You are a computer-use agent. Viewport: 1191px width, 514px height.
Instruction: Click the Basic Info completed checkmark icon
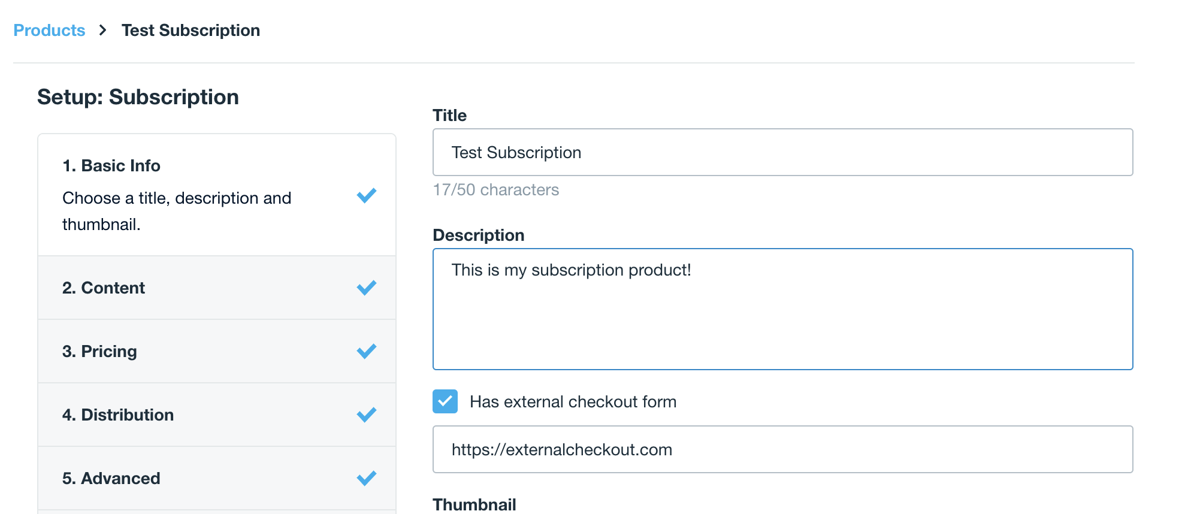pyautogui.click(x=366, y=196)
